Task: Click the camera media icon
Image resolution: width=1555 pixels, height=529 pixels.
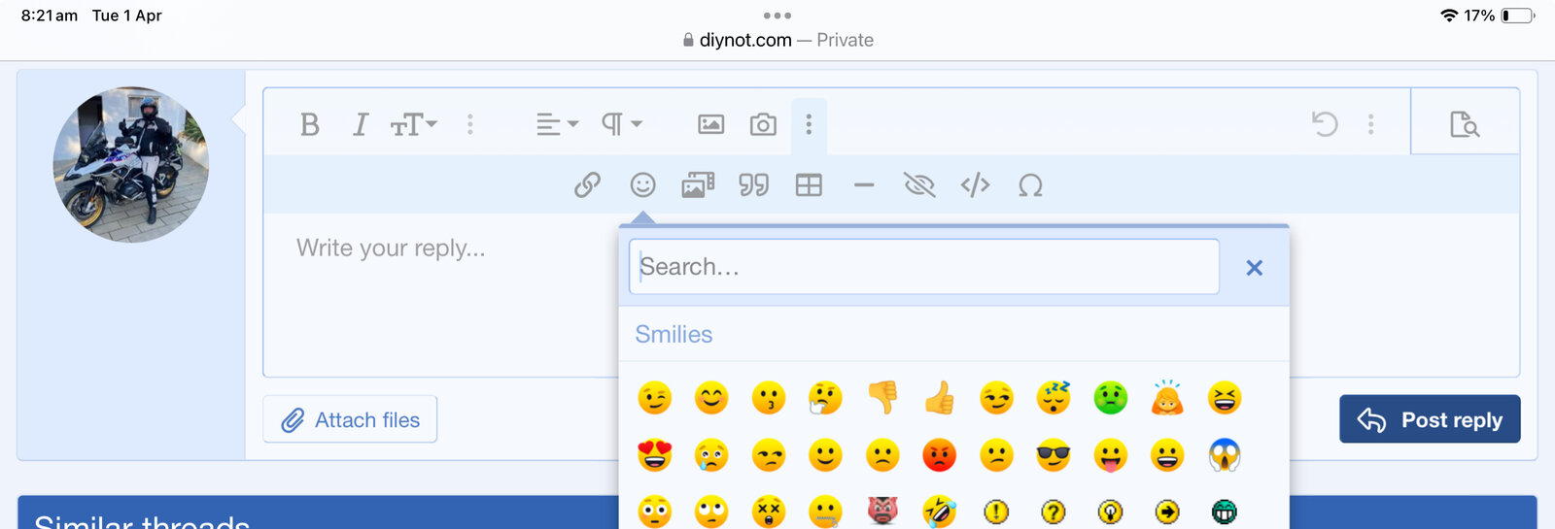Action: (763, 124)
